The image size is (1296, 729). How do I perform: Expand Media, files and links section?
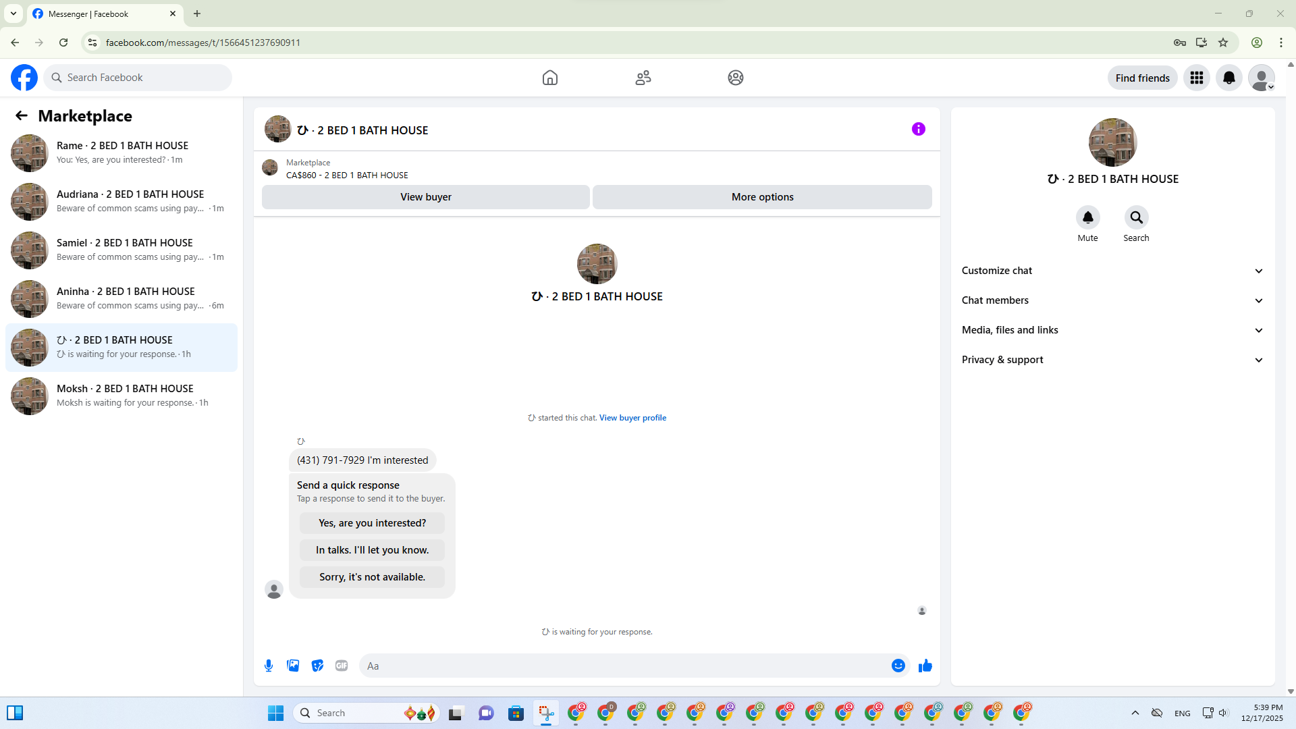(x=1112, y=330)
